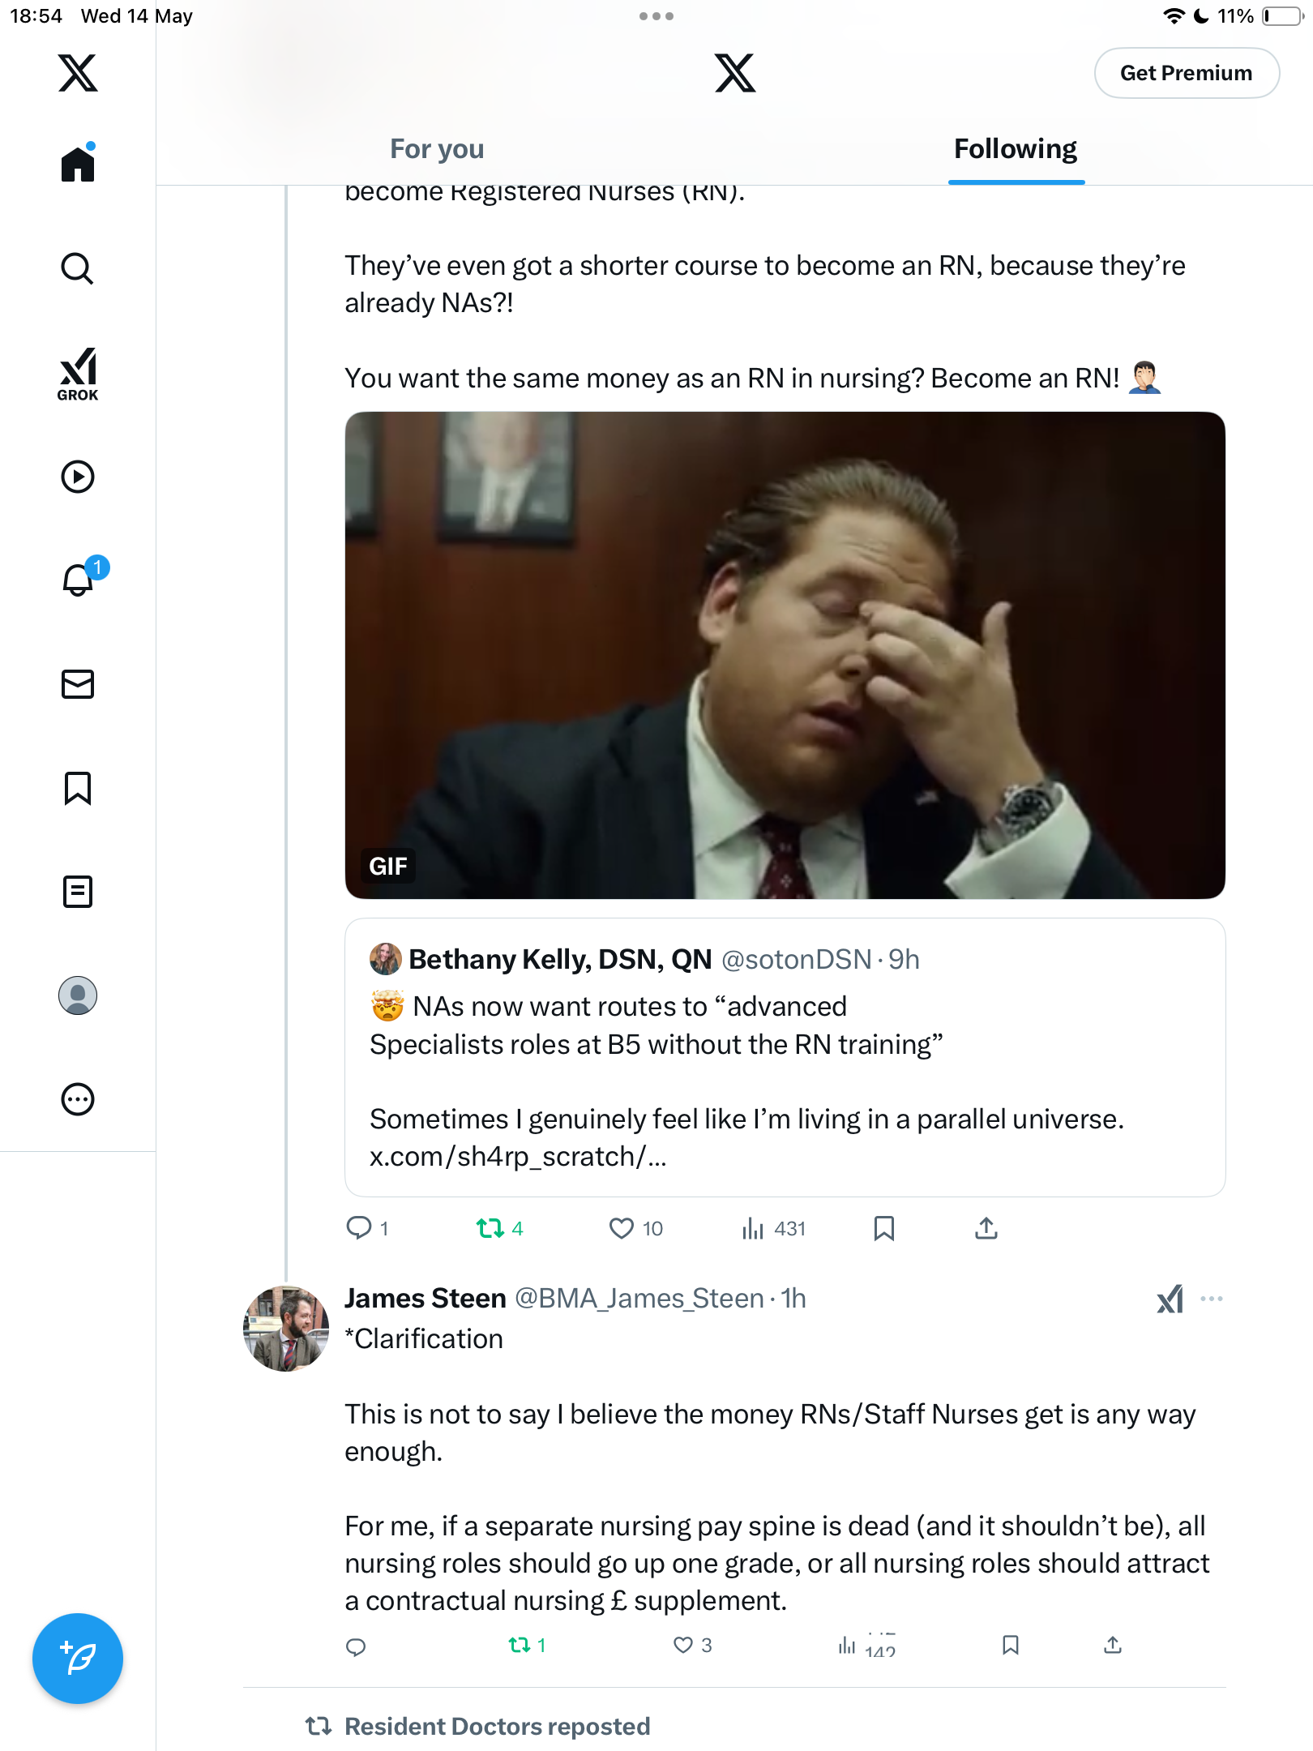The width and height of the screenshot is (1313, 1751).
Task: Open the x.com/sh4rp_scratch link
Action: point(518,1157)
